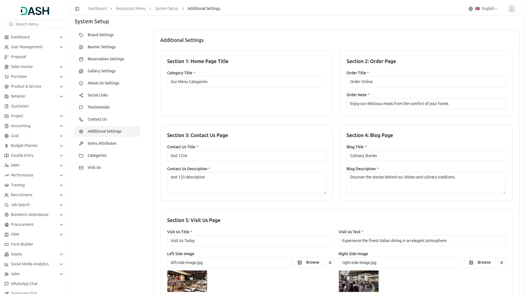Expand the HRM menu chevron
The height and width of the screenshot is (296, 526).
coord(61,166)
